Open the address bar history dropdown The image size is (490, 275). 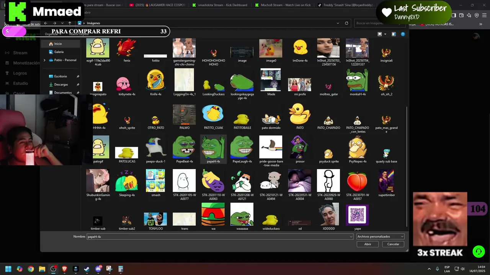click(x=338, y=23)
